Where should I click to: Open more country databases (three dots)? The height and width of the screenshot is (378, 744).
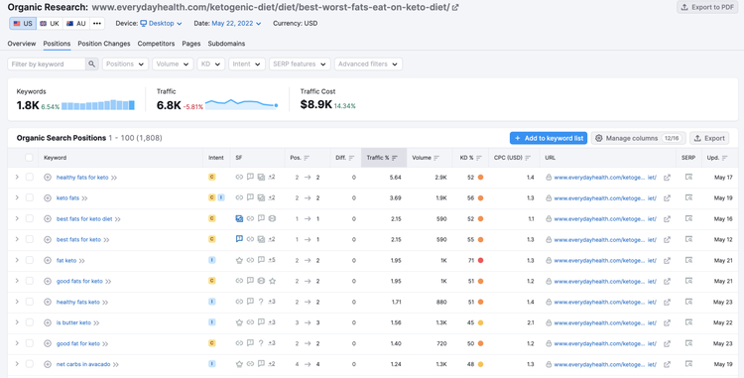coord(97,23)
